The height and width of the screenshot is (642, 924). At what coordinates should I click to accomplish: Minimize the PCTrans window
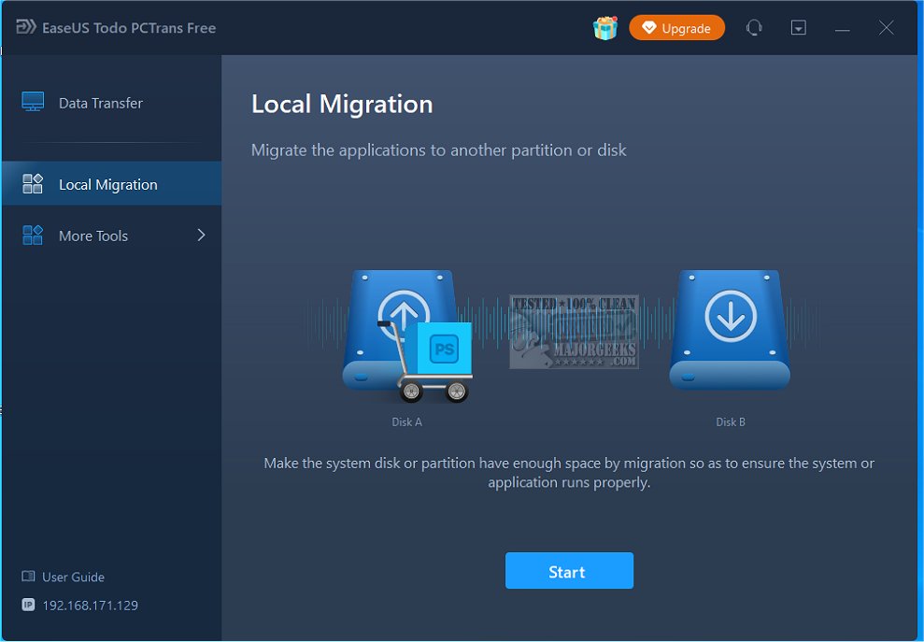tap(842, 28)
